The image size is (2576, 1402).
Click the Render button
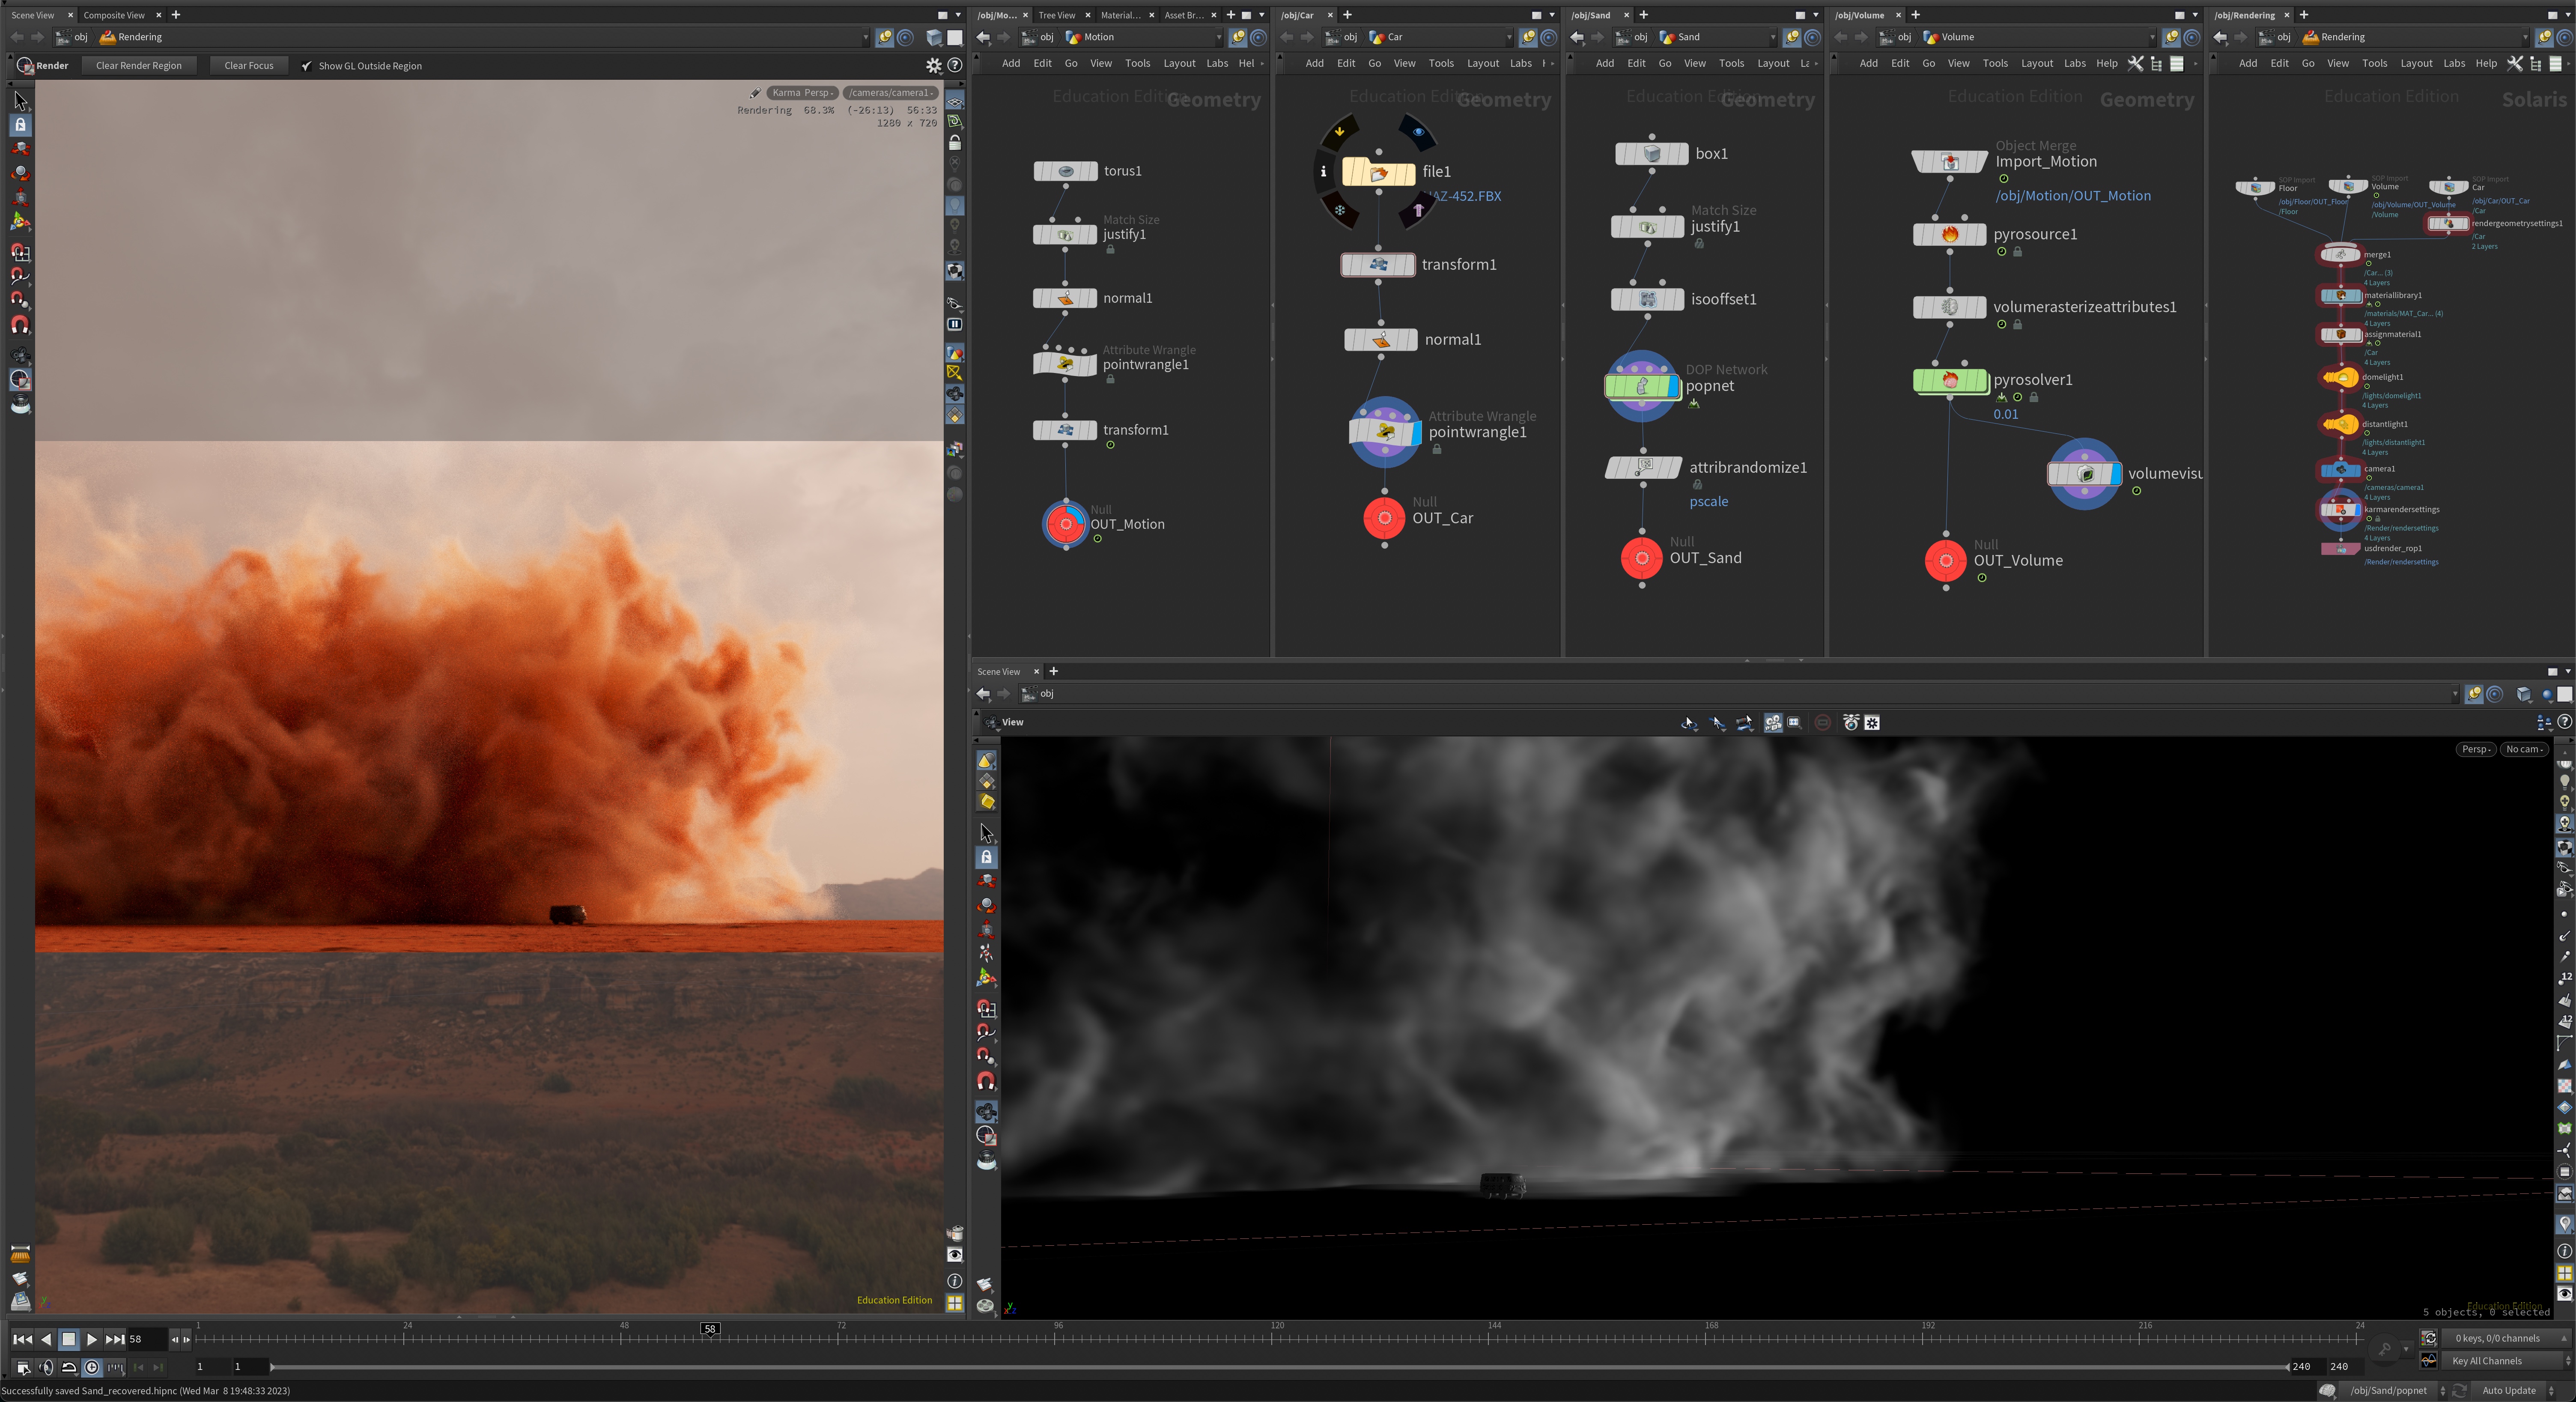tap(43, 66)
